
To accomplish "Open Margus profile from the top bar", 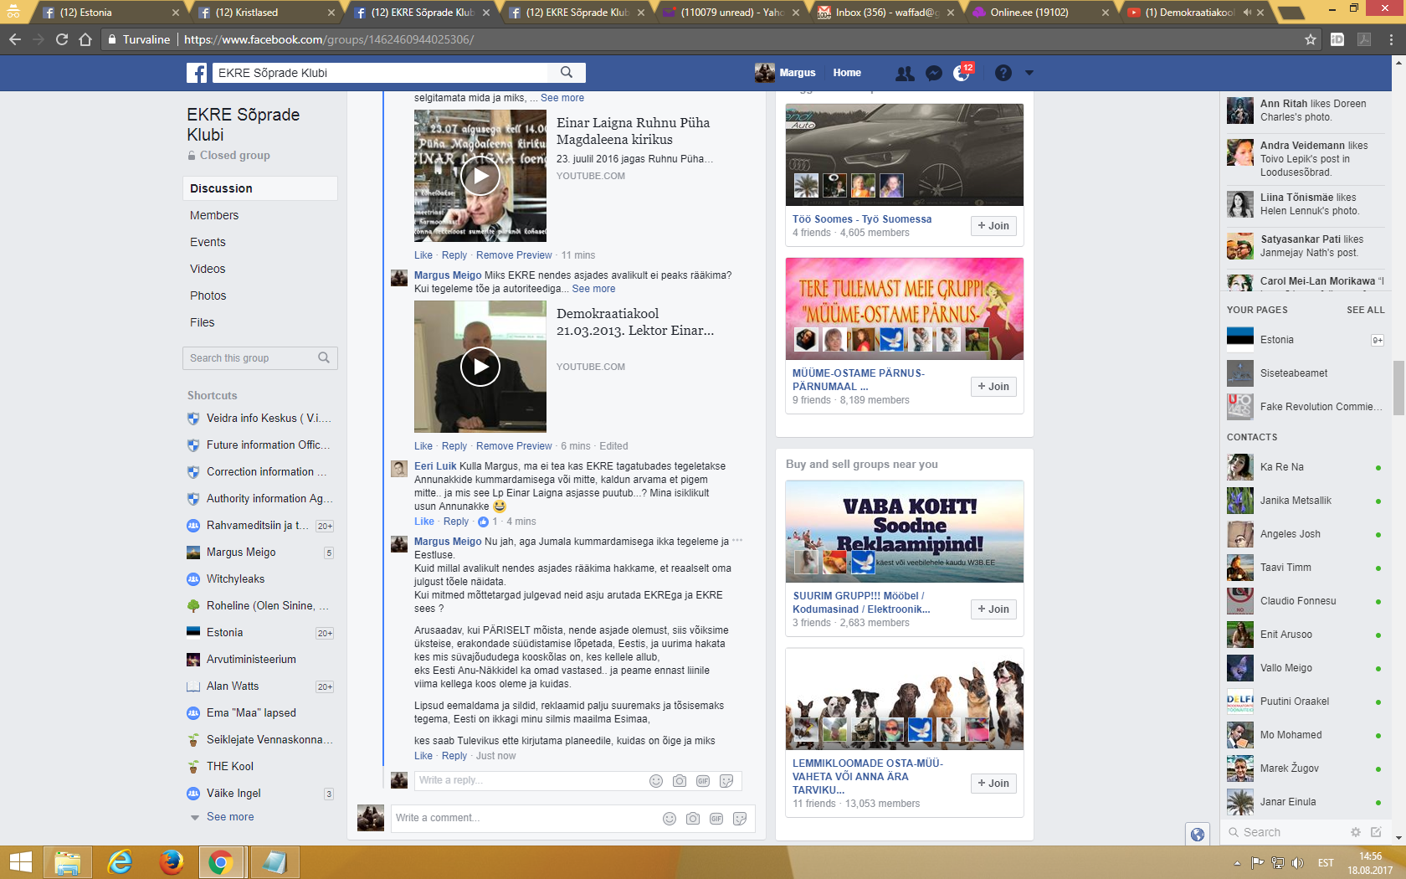I will tap(786, 73).
